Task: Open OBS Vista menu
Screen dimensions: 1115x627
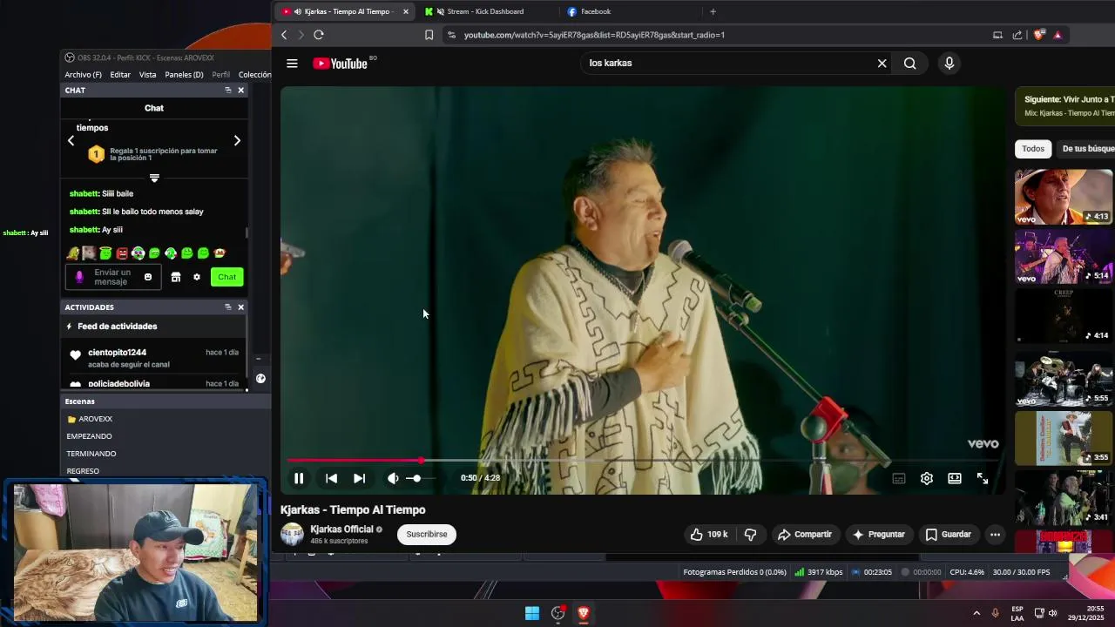Action: pos(148,74)
